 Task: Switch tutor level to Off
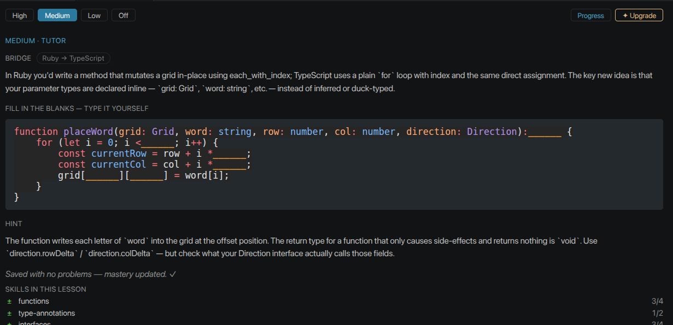124,15
